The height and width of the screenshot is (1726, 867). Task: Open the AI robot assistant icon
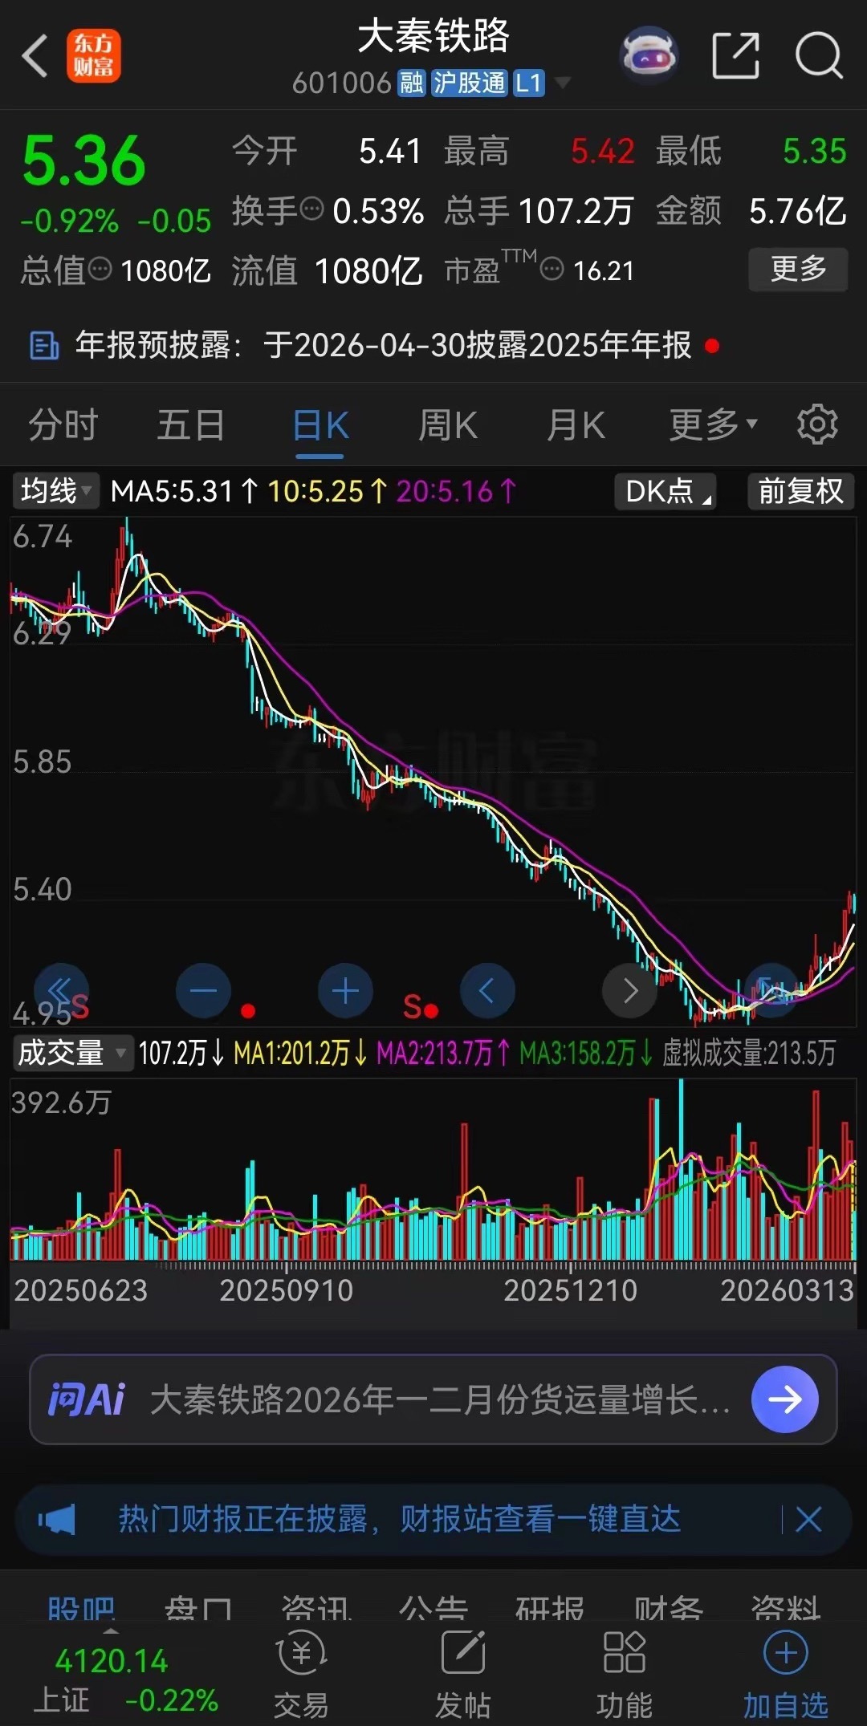(649, 55)
